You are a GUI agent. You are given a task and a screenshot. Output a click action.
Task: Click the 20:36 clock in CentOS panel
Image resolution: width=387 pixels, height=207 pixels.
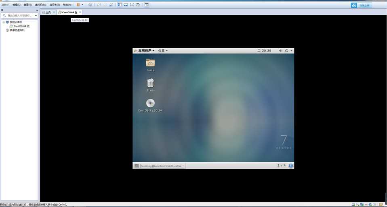(x=264, y=50)
